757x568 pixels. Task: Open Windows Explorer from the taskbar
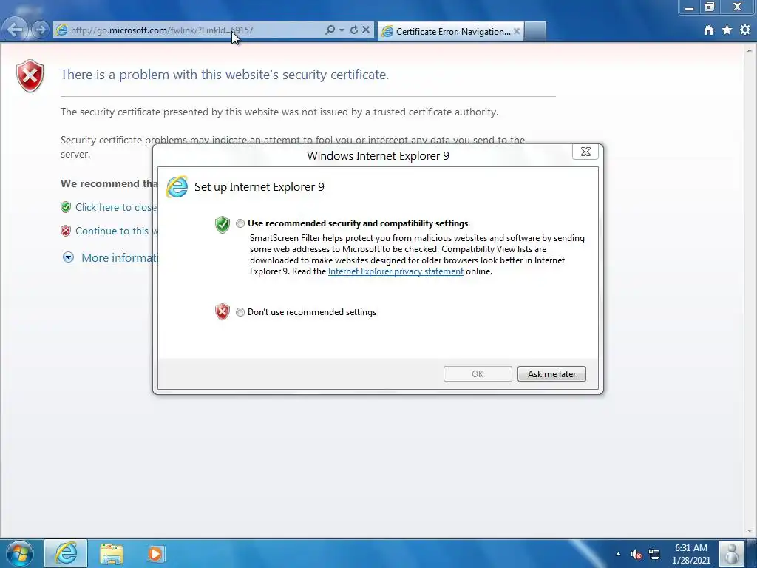coord(112,554)
